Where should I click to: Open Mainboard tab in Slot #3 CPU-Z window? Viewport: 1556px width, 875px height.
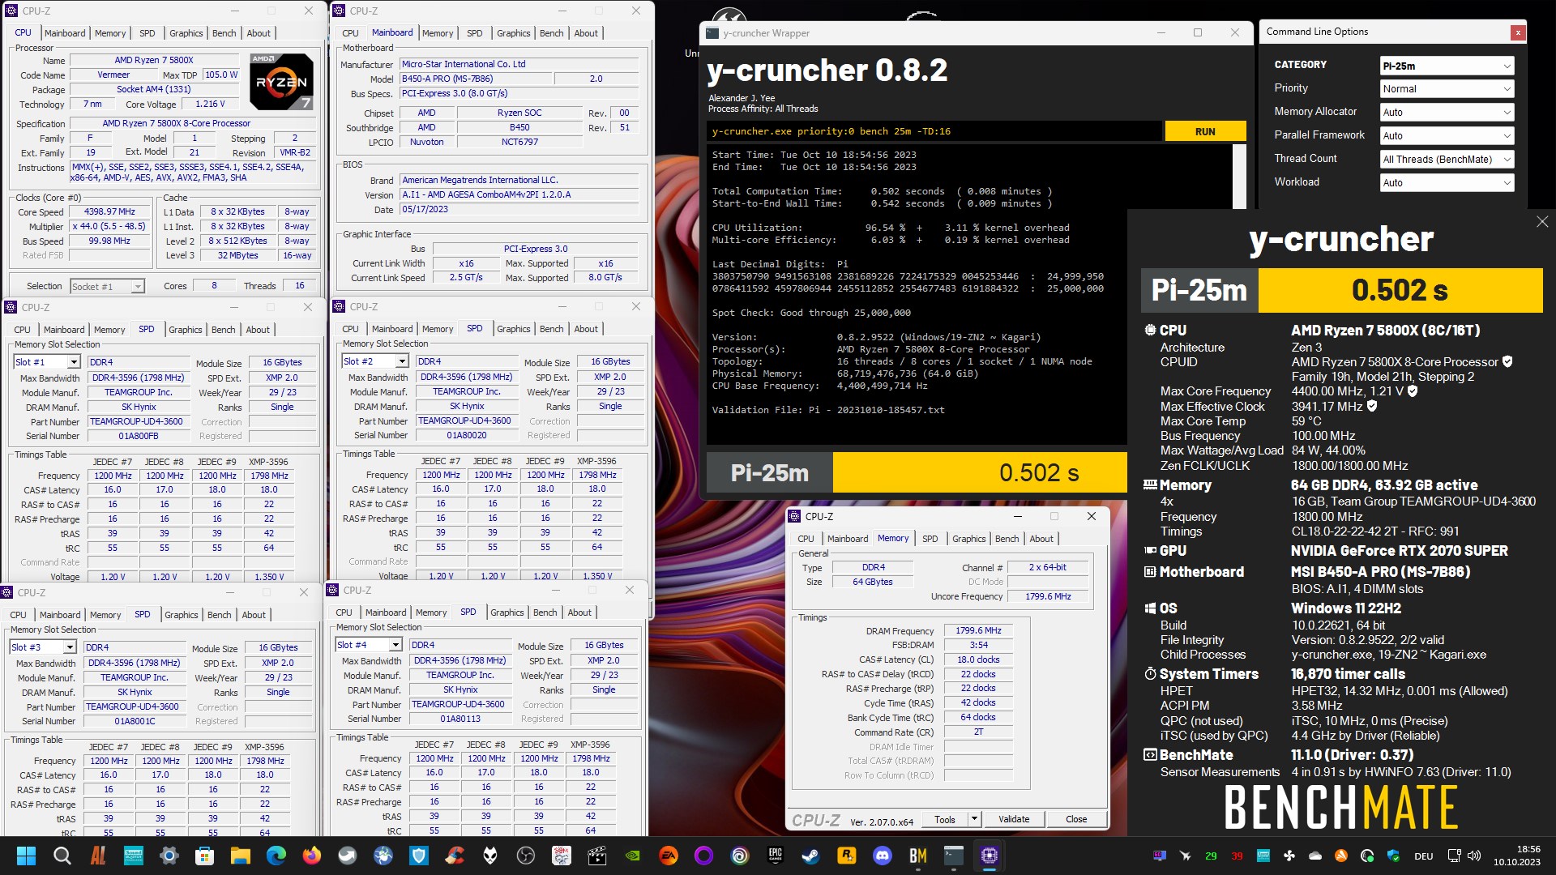(x=60, y=615)
